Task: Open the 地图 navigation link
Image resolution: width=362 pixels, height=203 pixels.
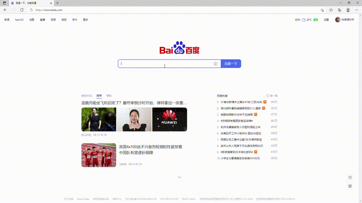Action: pyautogui.click(x=32, y=20)
